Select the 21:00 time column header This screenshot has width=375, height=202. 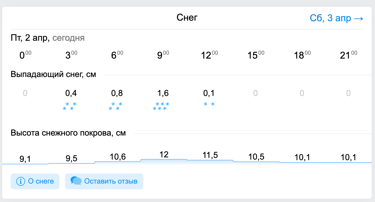(348, 55)
